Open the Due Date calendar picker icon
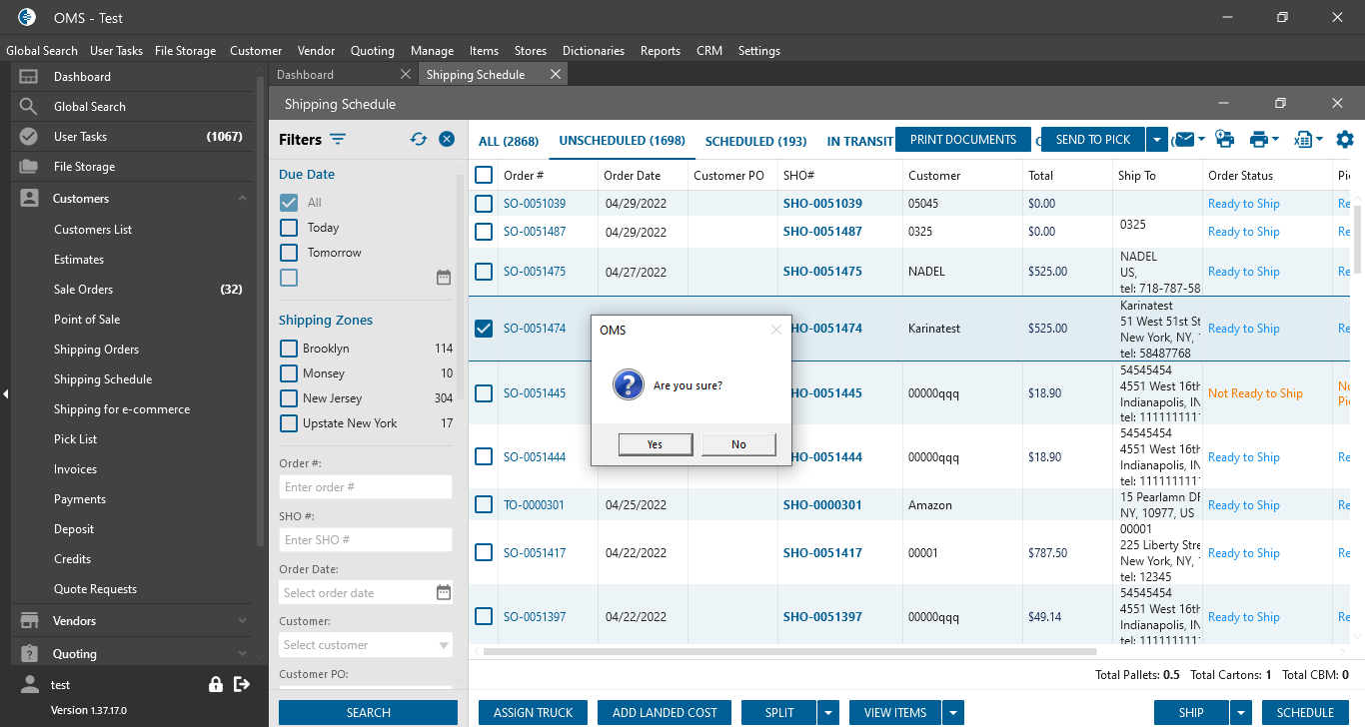The width and height of the screenshot is (1365, 727). [x=444, y=278]
